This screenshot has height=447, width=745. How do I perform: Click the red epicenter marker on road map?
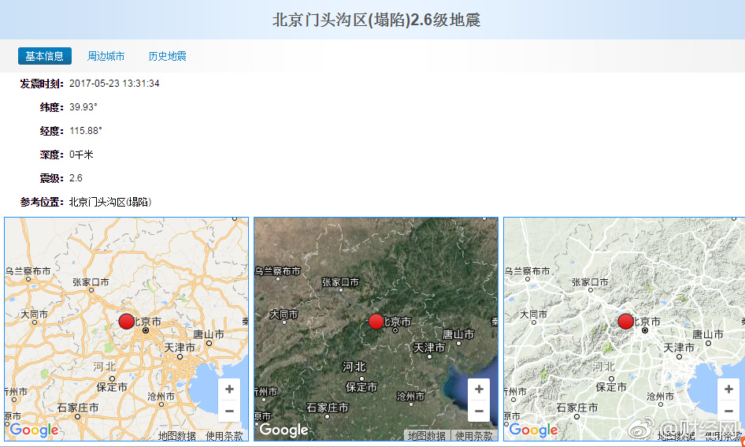click(127, 321)
